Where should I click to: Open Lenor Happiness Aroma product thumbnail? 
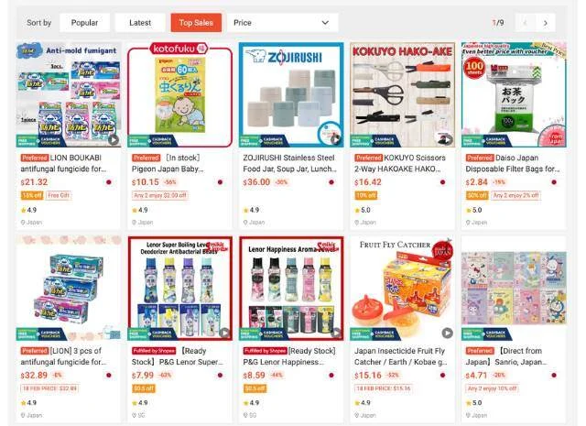coord(291,288)
